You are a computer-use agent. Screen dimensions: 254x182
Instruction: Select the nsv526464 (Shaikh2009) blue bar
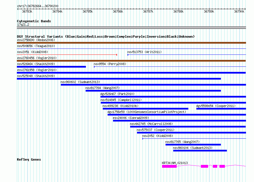click(x=51, y=67)
